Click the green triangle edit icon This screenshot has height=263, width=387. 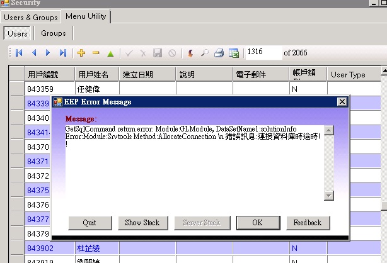[110, 53]
